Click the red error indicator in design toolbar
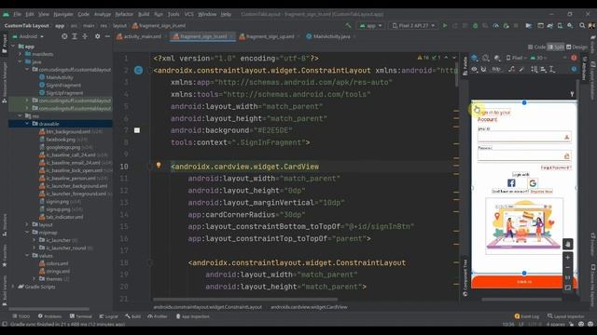 click(574, 58)
